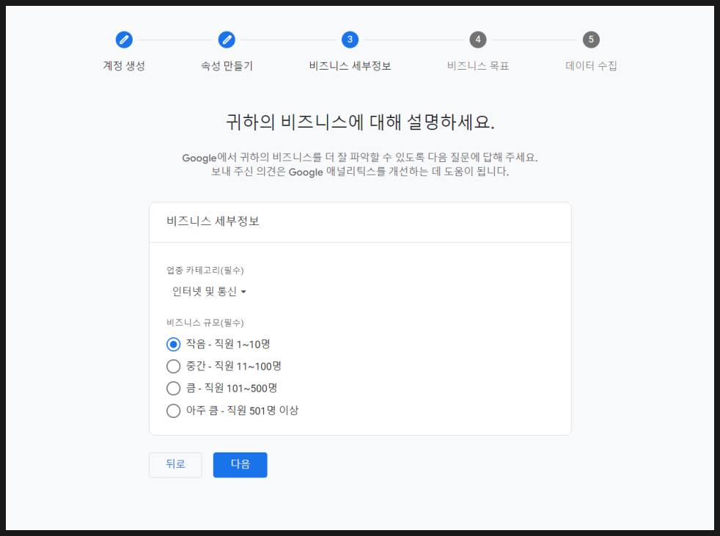Open the 인터넷 및 통신 category dropdown

(205, 292)
